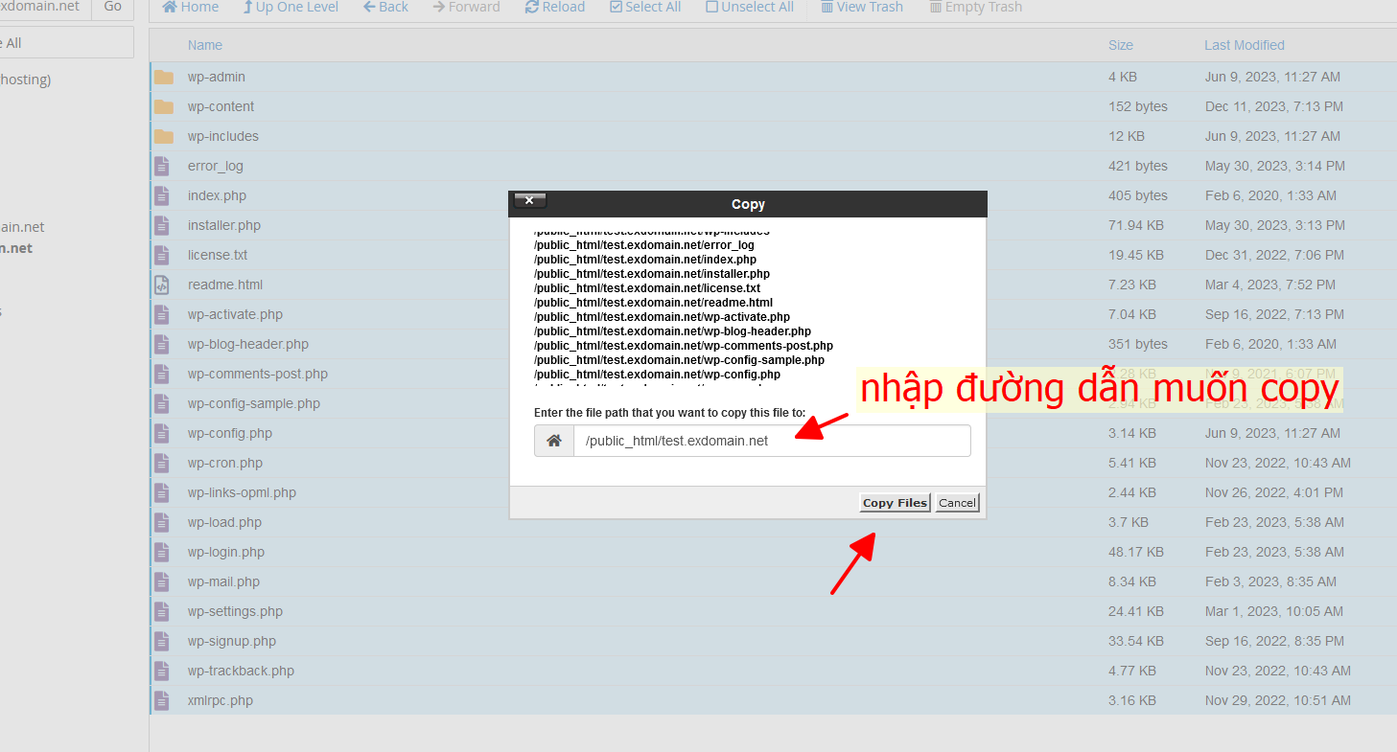Viewport: 1397px width, 752px height.
Task: Click the copy destination path field
Action: coord(772,441)
